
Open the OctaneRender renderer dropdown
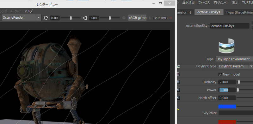[x=21, y=18]
